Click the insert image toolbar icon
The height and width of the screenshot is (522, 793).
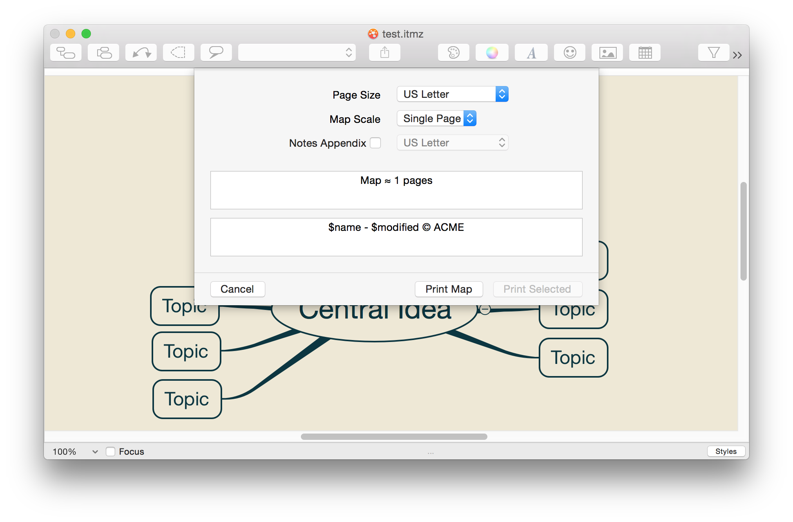(x=607, y=53)
